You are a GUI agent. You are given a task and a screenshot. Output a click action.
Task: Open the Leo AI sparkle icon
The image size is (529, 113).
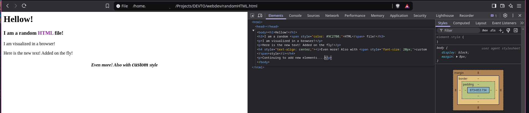coord(511,6)
